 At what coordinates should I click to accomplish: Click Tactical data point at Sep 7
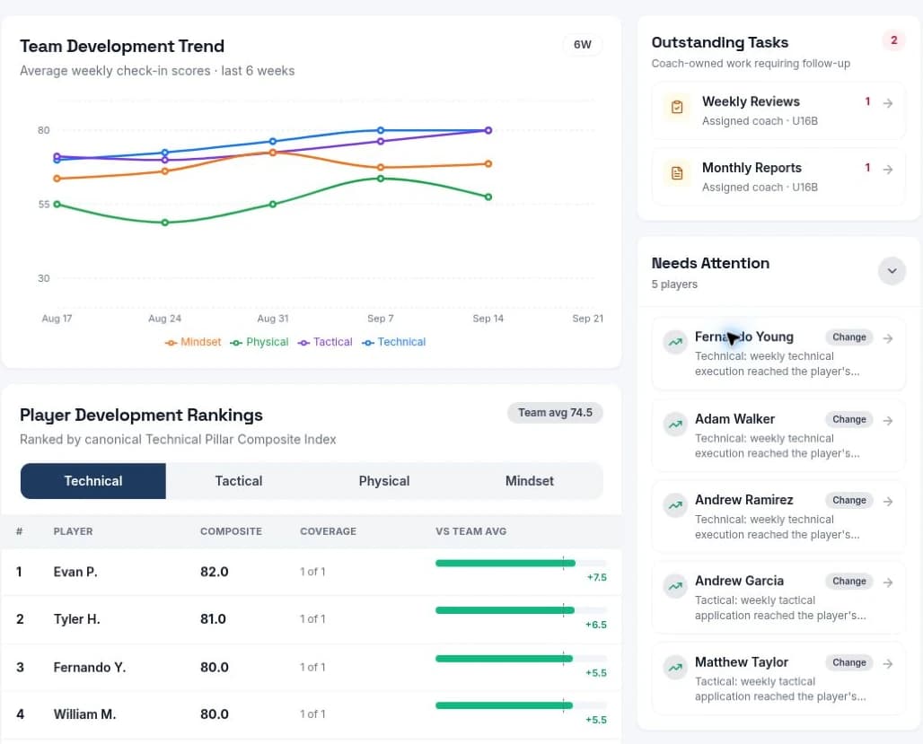[381, 141]
